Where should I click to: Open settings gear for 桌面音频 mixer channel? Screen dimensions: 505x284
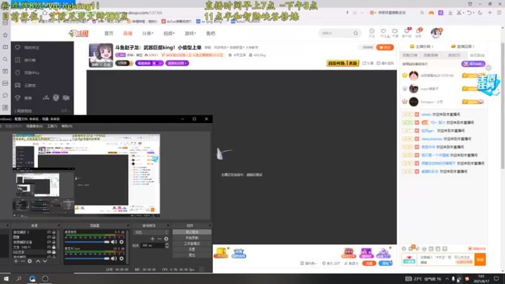[x=121, y=242]
